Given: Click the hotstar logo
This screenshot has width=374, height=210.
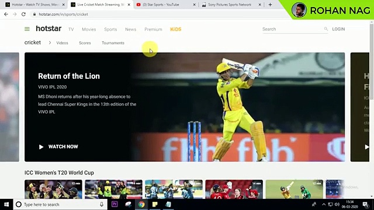Looking at the screenshot, I should (49, 29).
